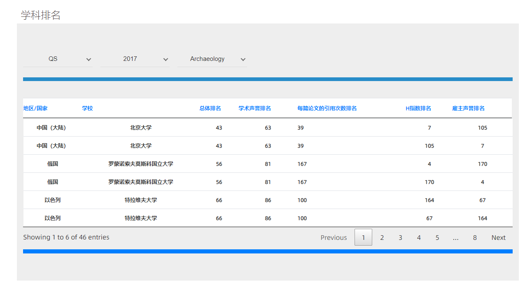Select current page 1 button
This screenshot has width=532, height=295.
[363, 237]
